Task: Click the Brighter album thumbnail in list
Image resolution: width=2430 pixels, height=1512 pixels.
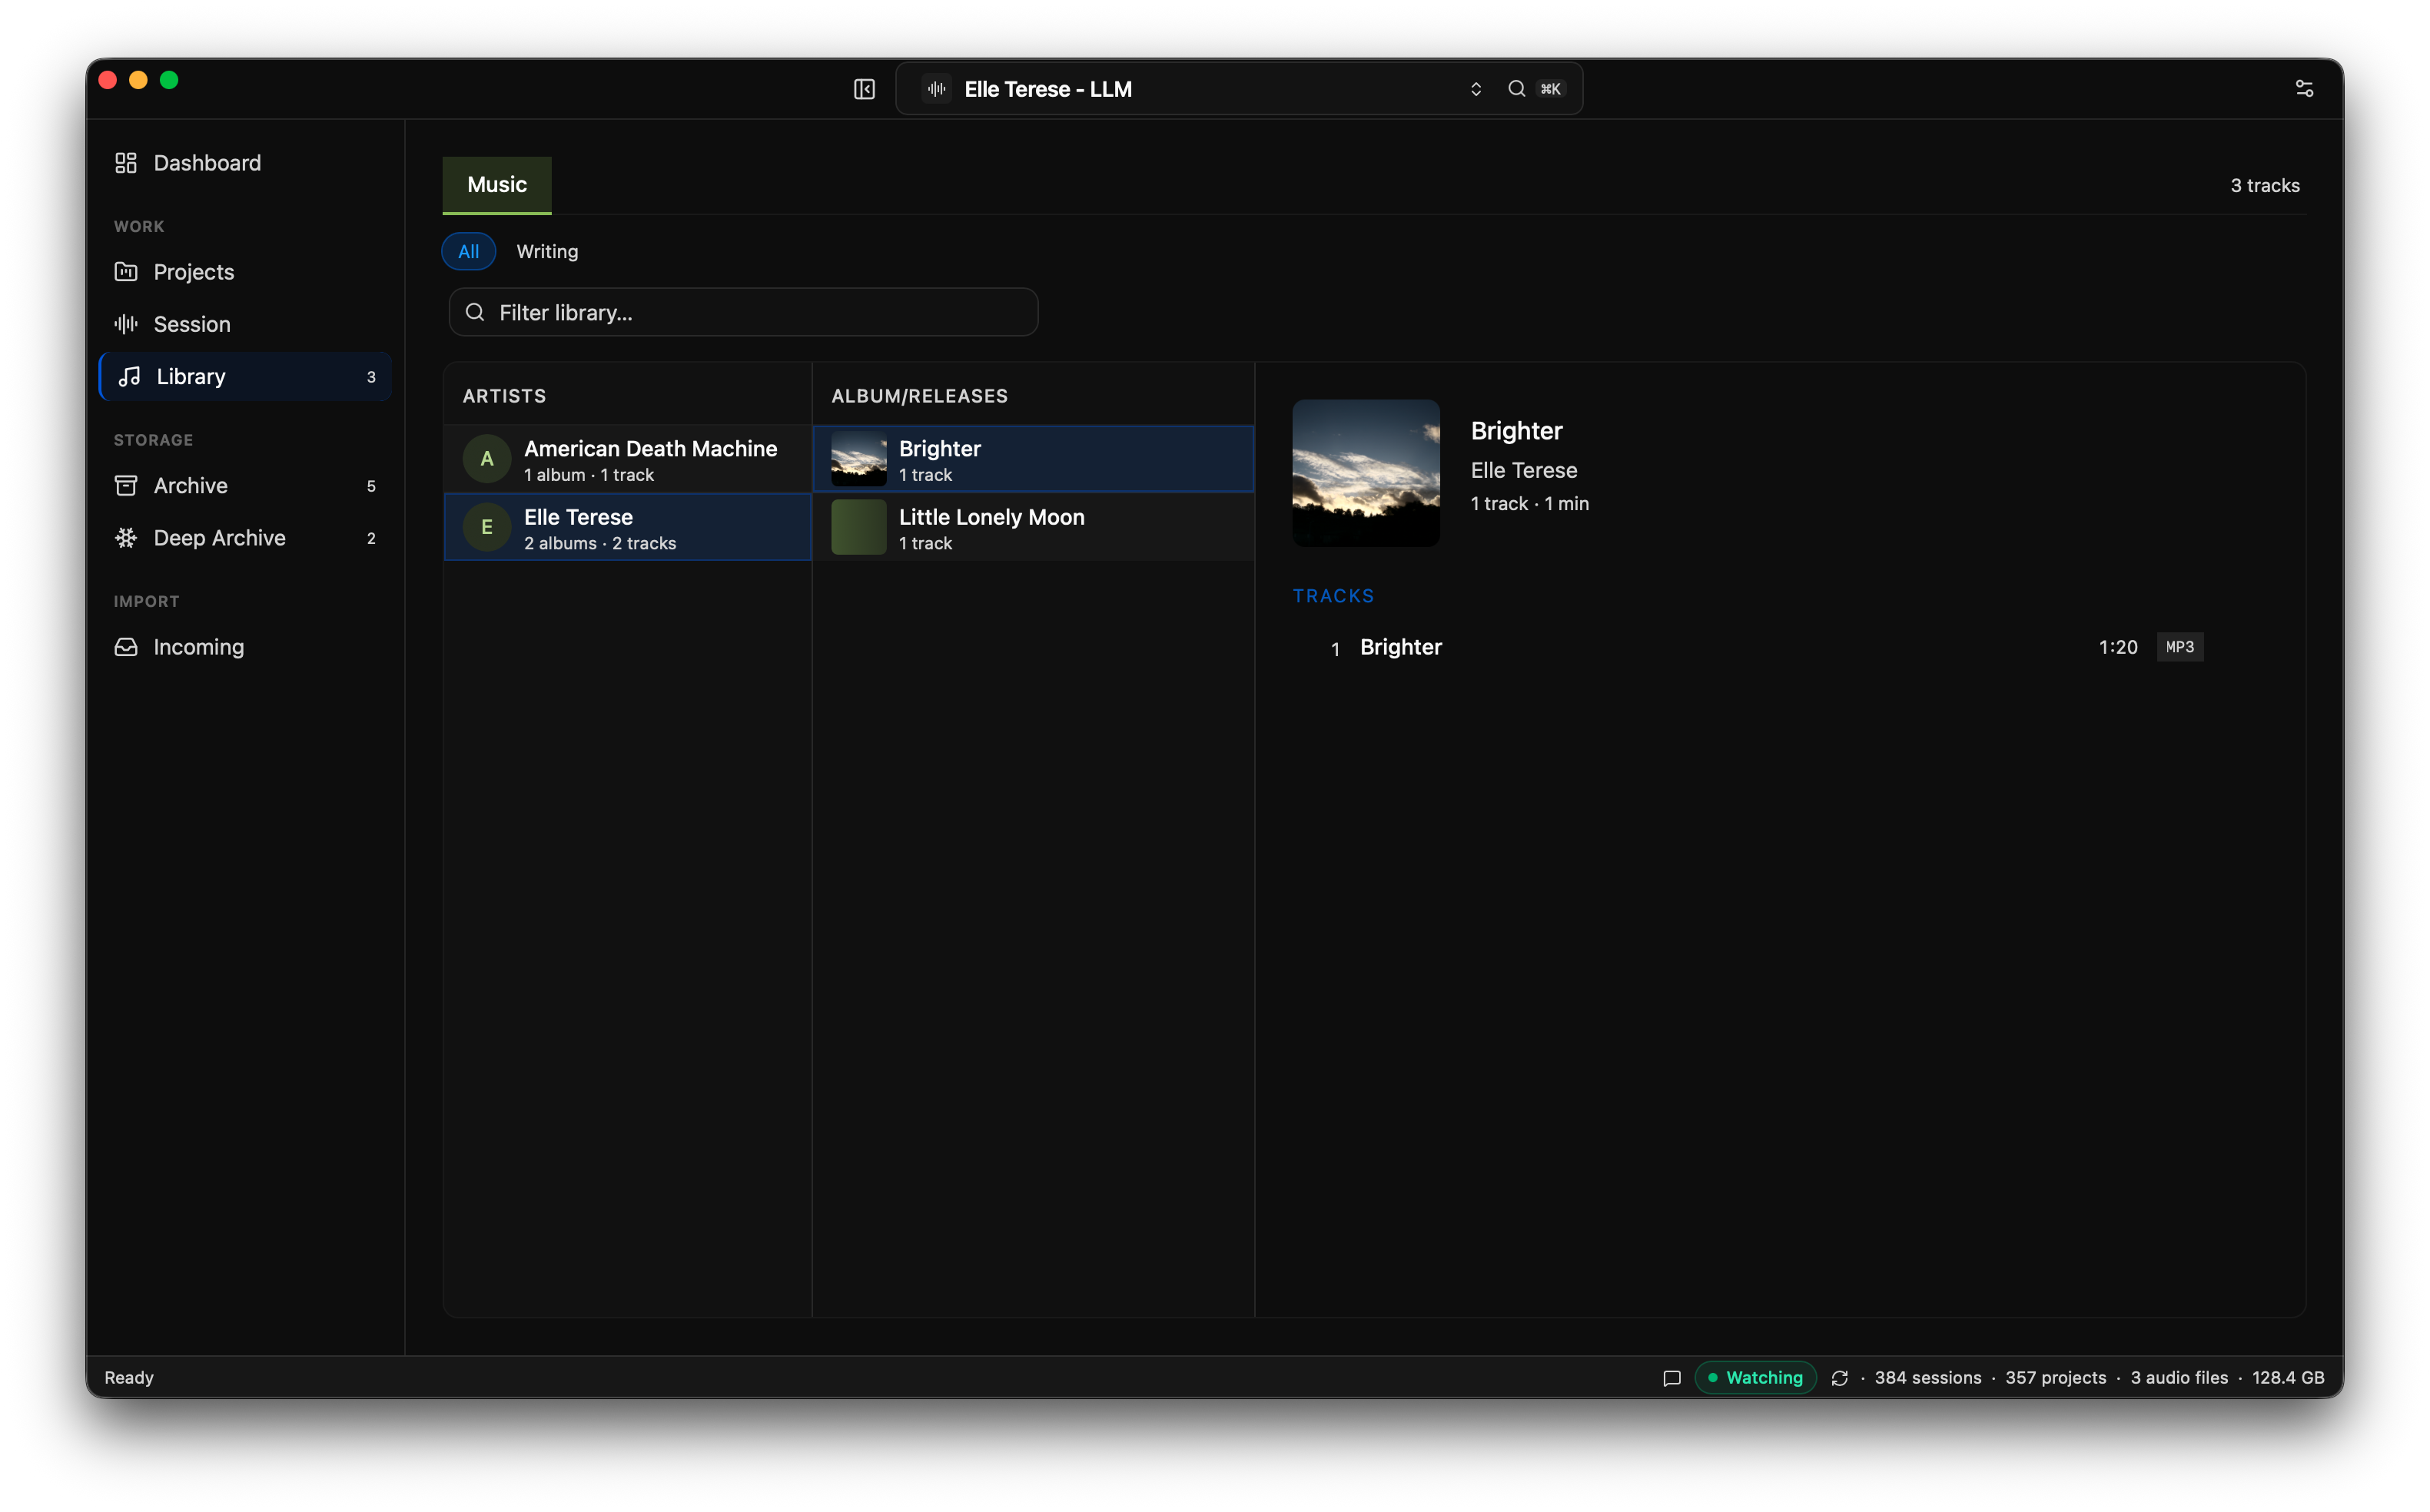Action: [x=859, y=459]
